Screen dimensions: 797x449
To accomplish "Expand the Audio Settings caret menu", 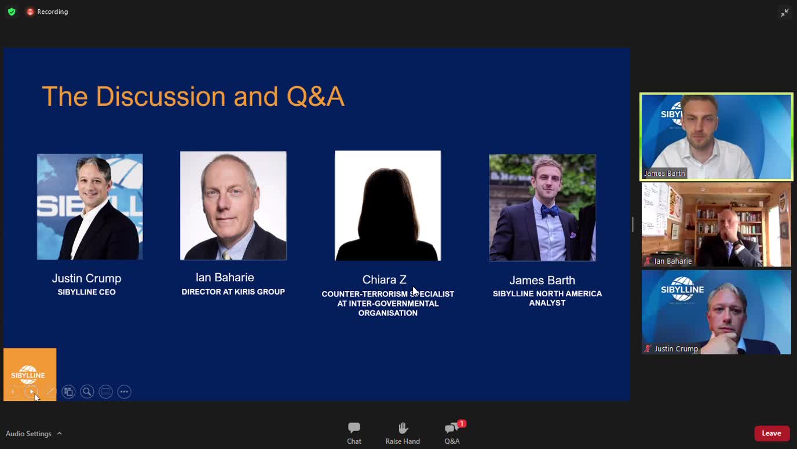I will coord(59,433).
